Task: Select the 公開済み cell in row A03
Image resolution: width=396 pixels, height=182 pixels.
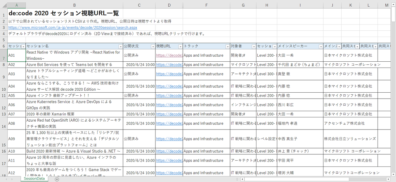Action: tap(139, 74)
